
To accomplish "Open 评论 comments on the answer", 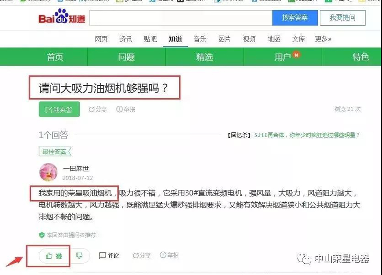I will (x=109, y=256).
